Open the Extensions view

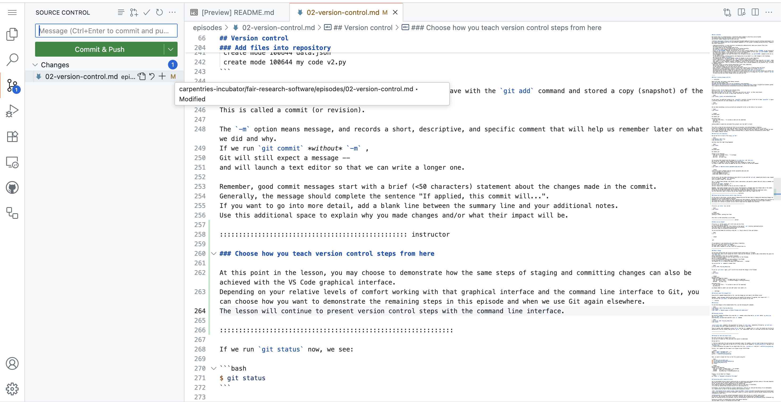(12, 136)
